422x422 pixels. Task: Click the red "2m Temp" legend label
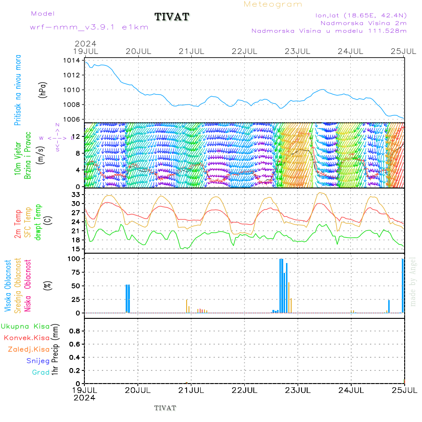coord(18,224)
